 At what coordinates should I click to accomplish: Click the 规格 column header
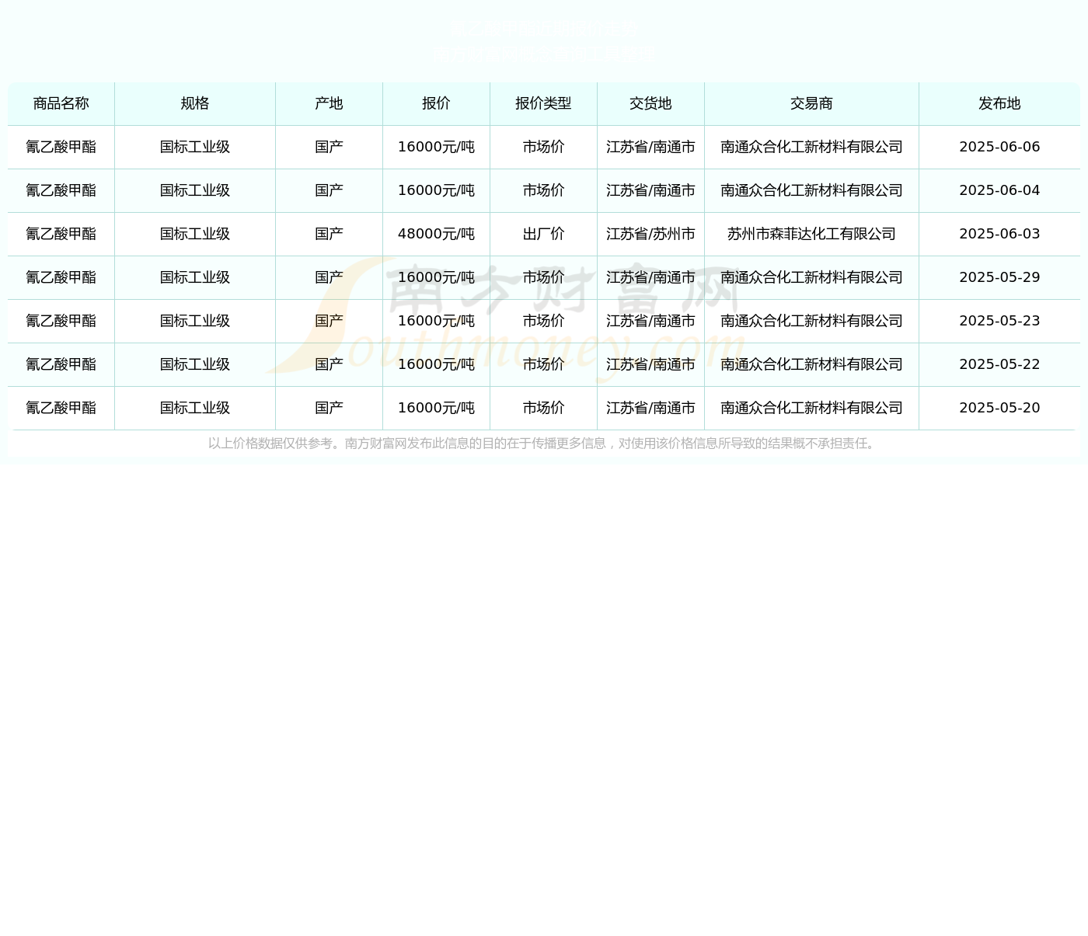195,103
